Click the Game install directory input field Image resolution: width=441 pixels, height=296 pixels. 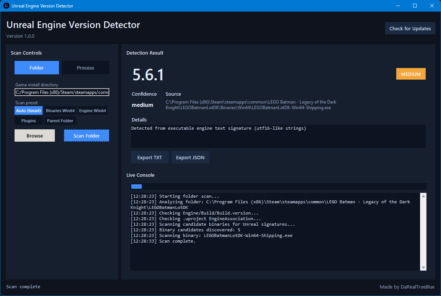[62, 92]
